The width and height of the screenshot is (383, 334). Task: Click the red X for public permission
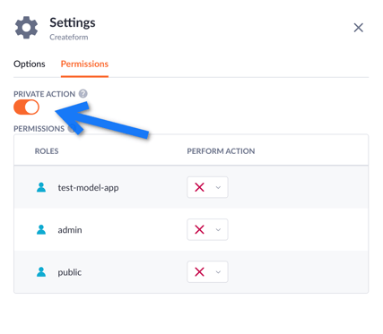pyautogui.click(x=199, y=272)
